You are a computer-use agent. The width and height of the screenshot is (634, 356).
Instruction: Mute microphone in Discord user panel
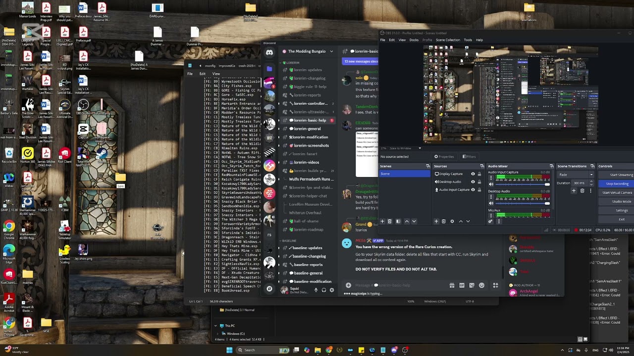pos(316,290)
